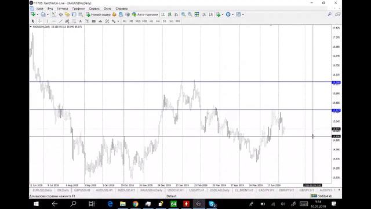The width and height of the screenshot is (371, 209).
Task: Open the New Chart toolbar icon
Action: (x=33, y=15)
